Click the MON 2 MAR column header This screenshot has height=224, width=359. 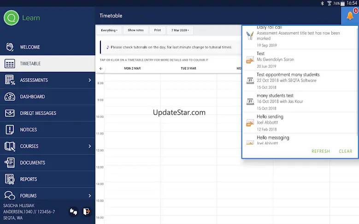click(x=132, y=69)
